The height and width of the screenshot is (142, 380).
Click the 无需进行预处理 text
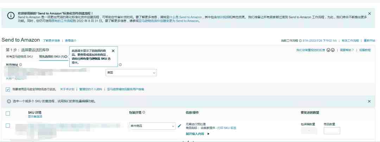pos(196,124)
